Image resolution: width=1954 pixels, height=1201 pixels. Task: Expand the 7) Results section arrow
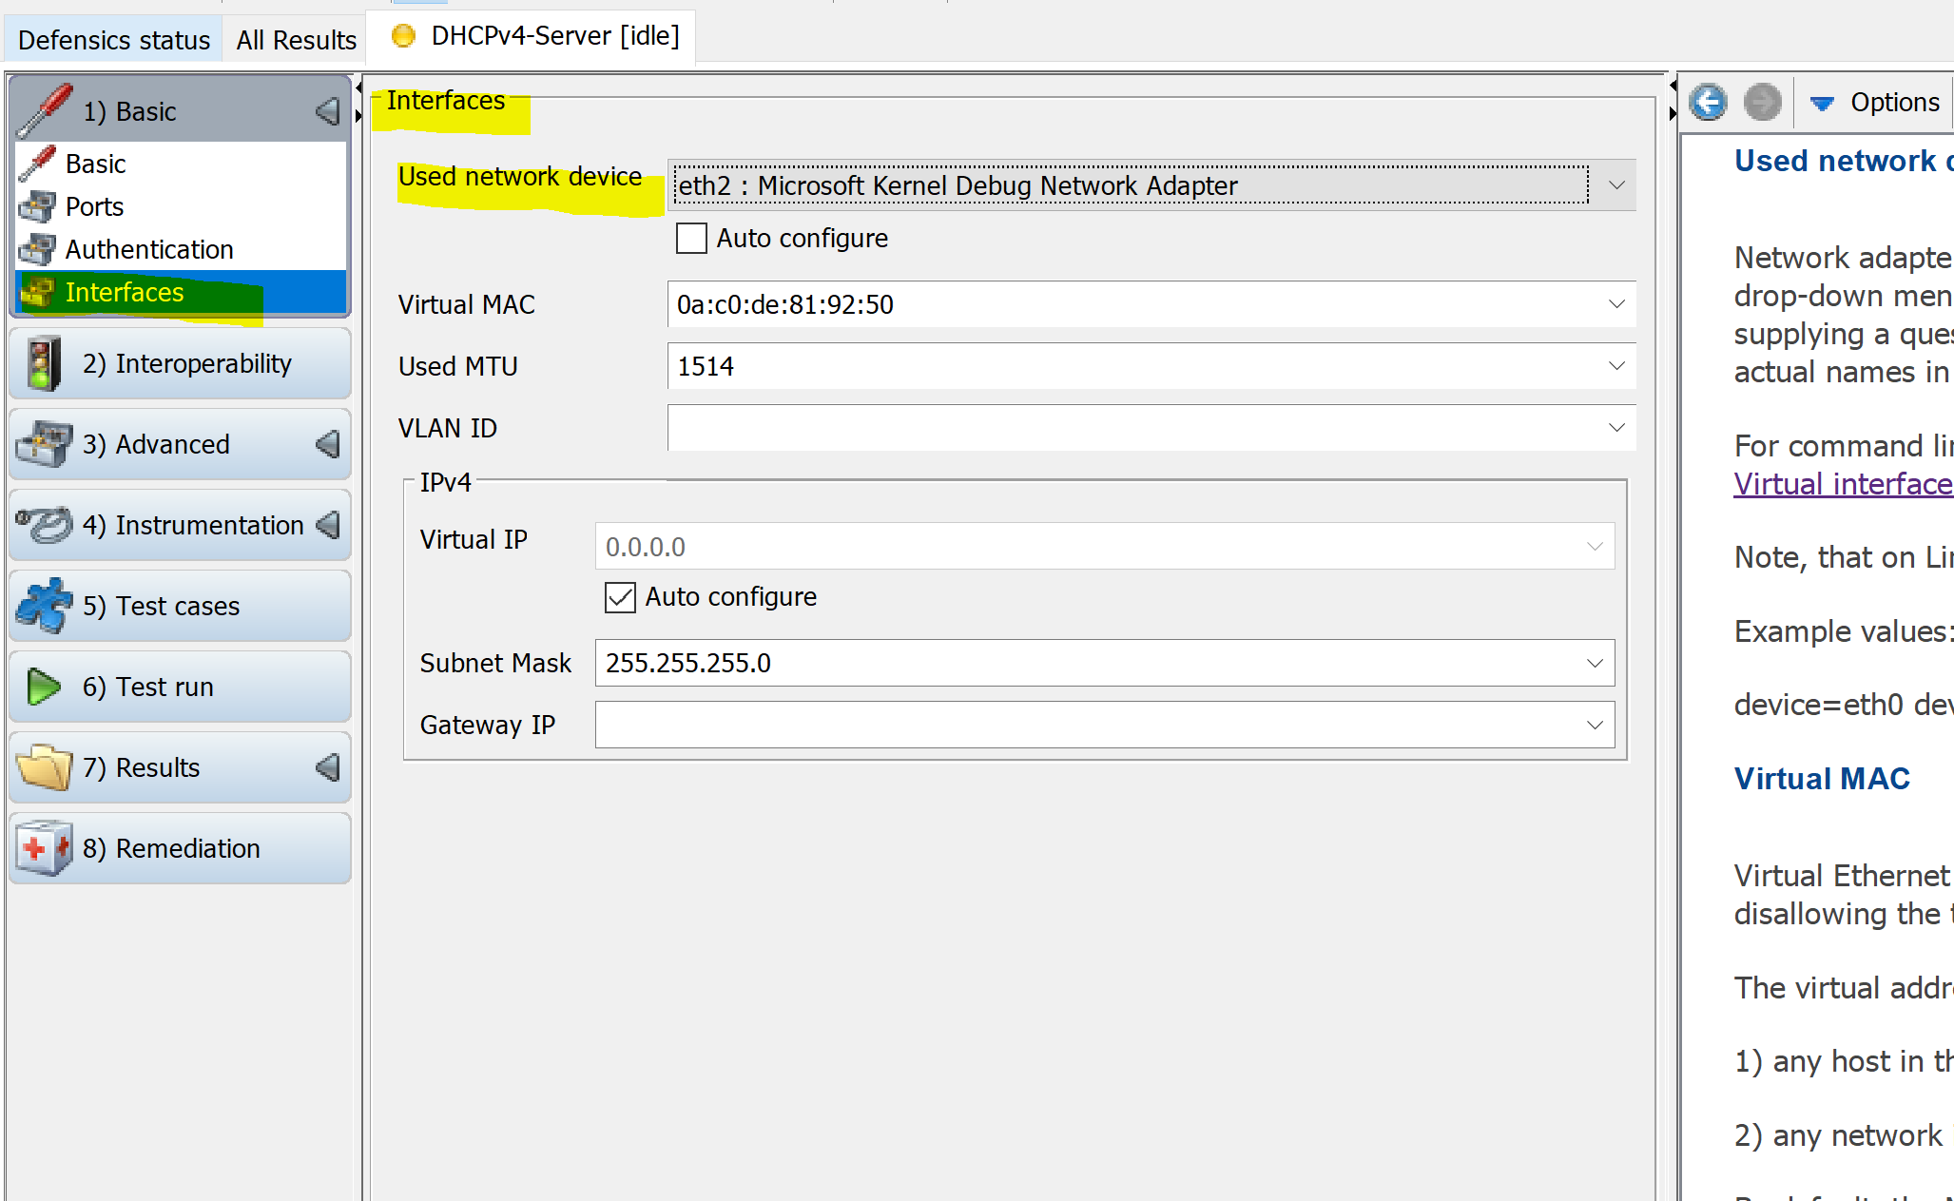coord(328,767)
